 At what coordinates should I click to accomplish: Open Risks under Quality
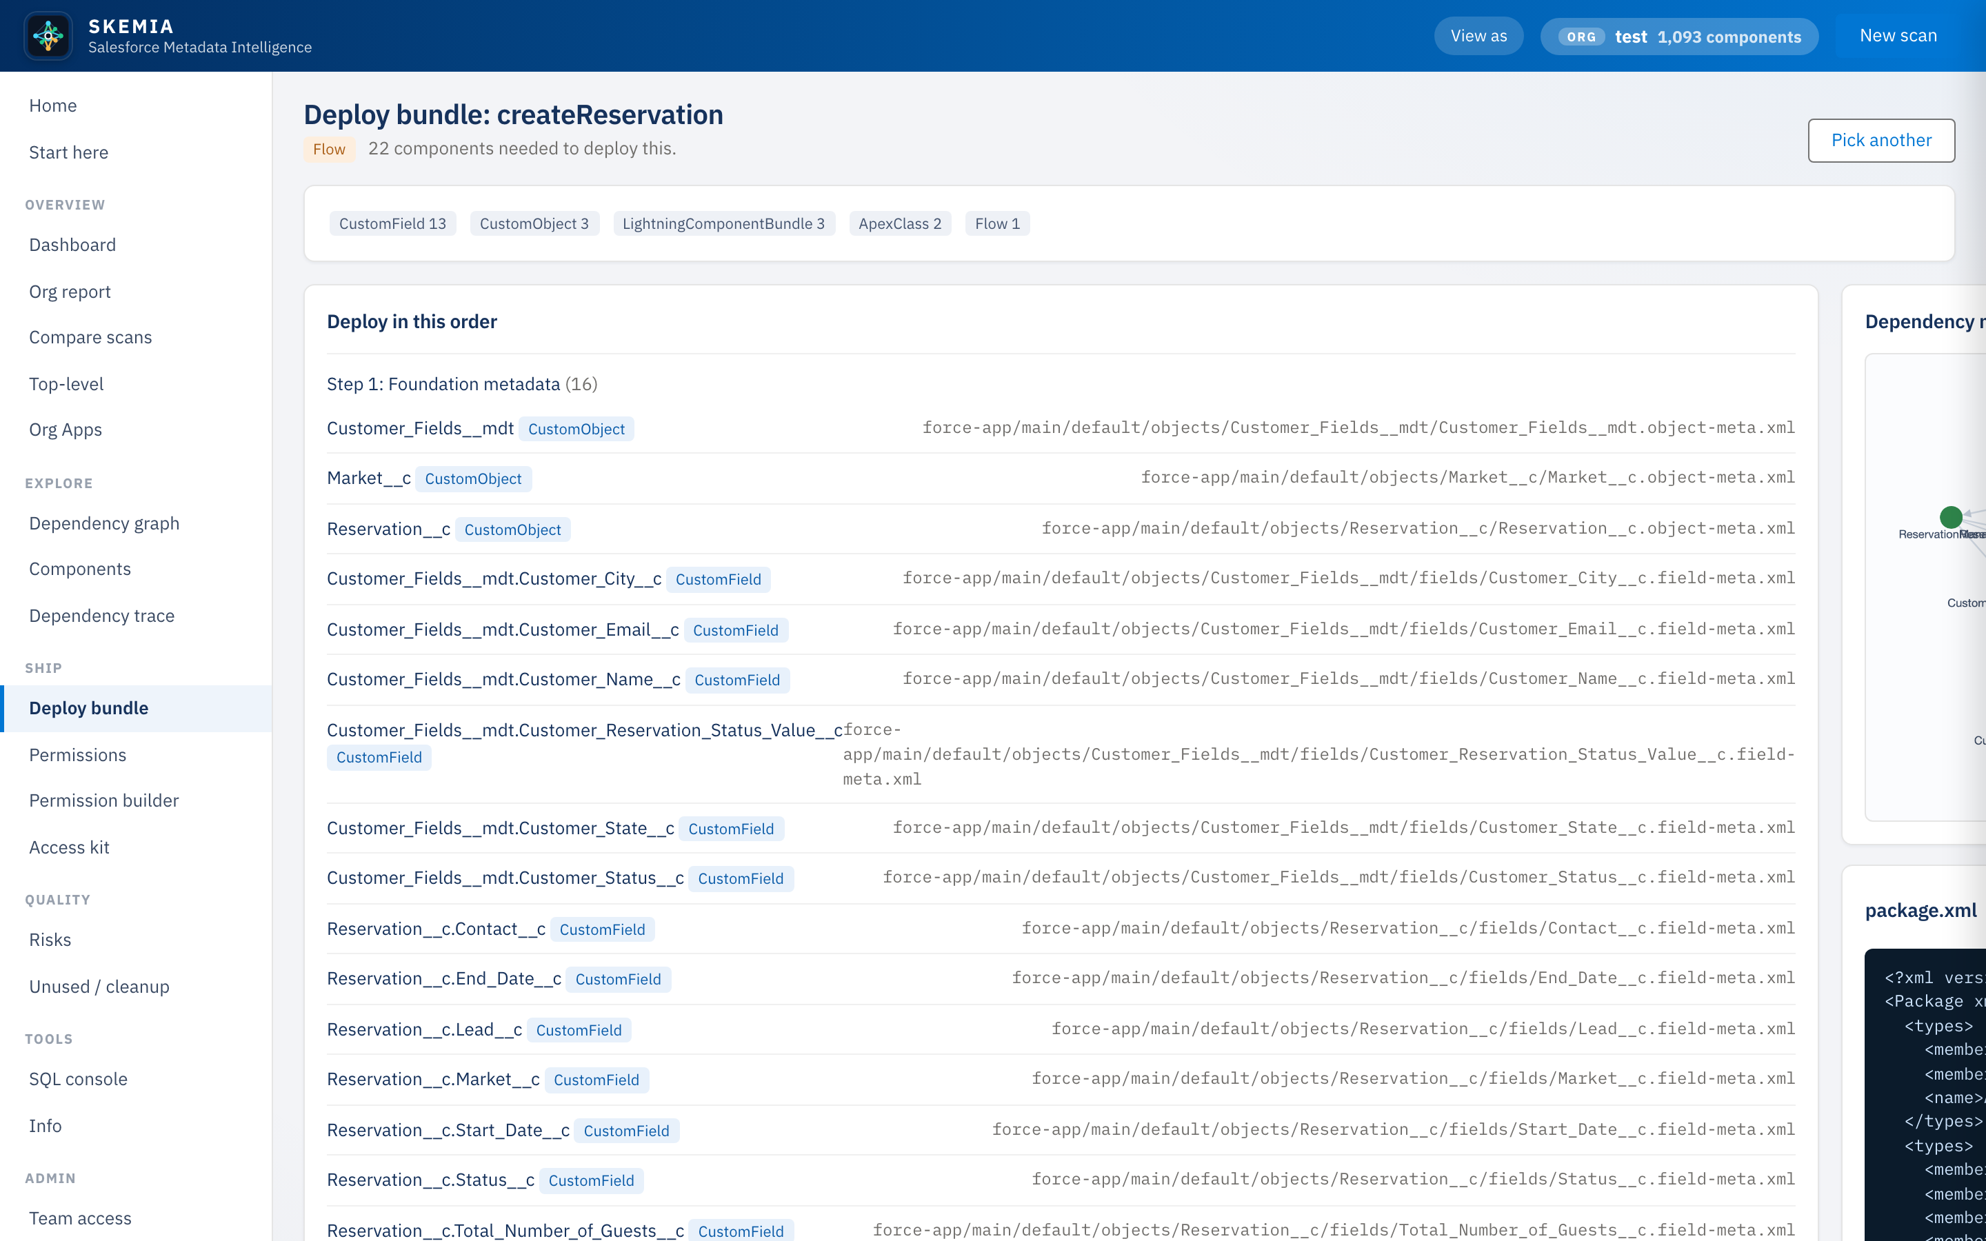[x=137, y=940]
